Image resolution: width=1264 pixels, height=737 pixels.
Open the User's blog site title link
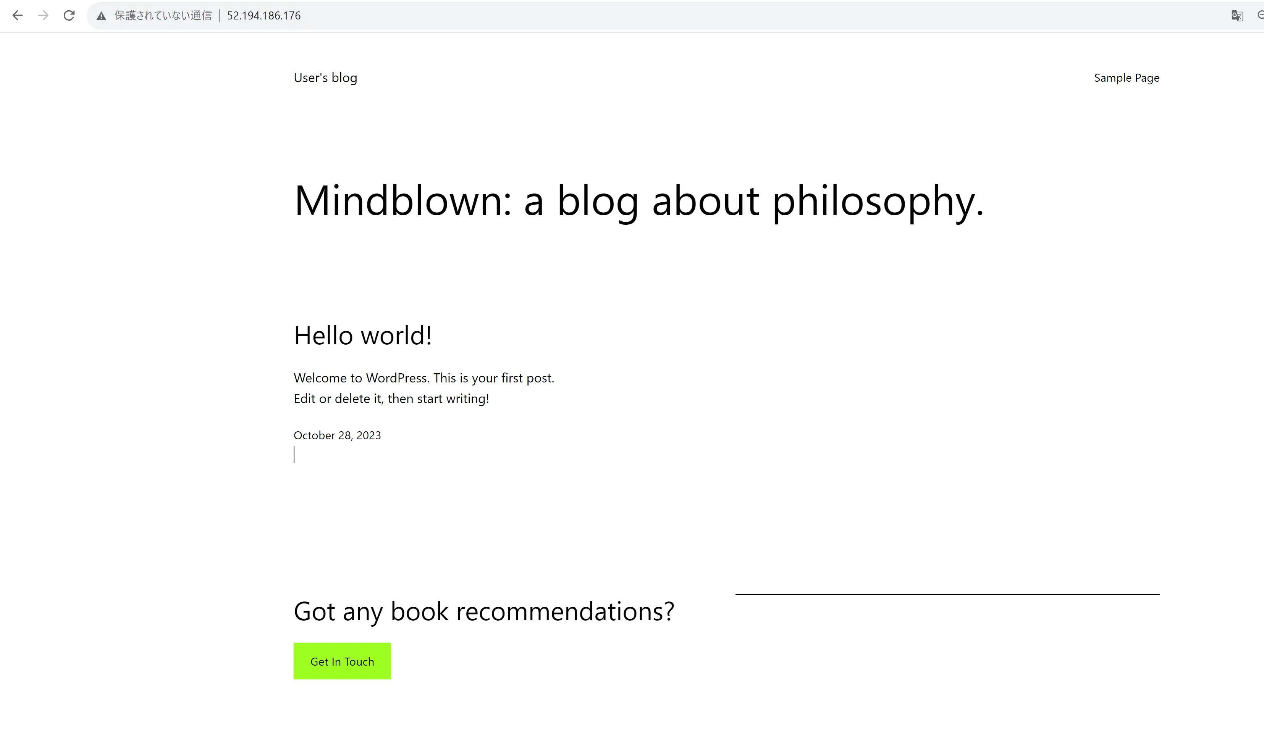point(325,78)
